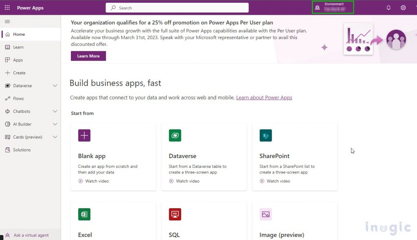Choose the SQL card title
This screenshot has height=240, width=417.
click(x=174, y=235)
